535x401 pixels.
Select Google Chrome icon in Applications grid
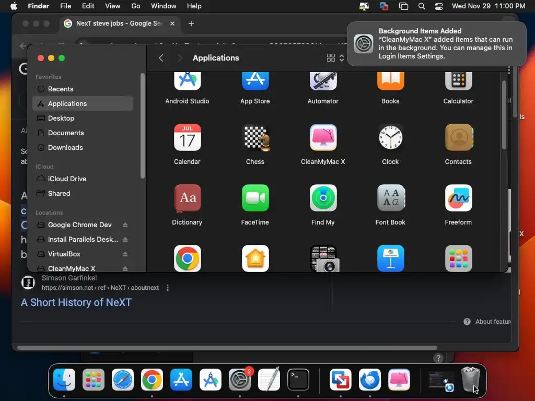click(187, 258)
